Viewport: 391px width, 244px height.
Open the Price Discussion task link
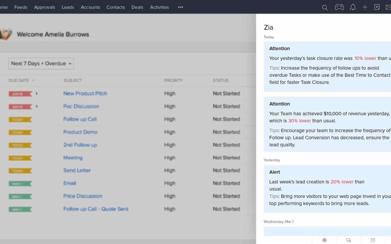pyautogui.click(x=83, y=196)
